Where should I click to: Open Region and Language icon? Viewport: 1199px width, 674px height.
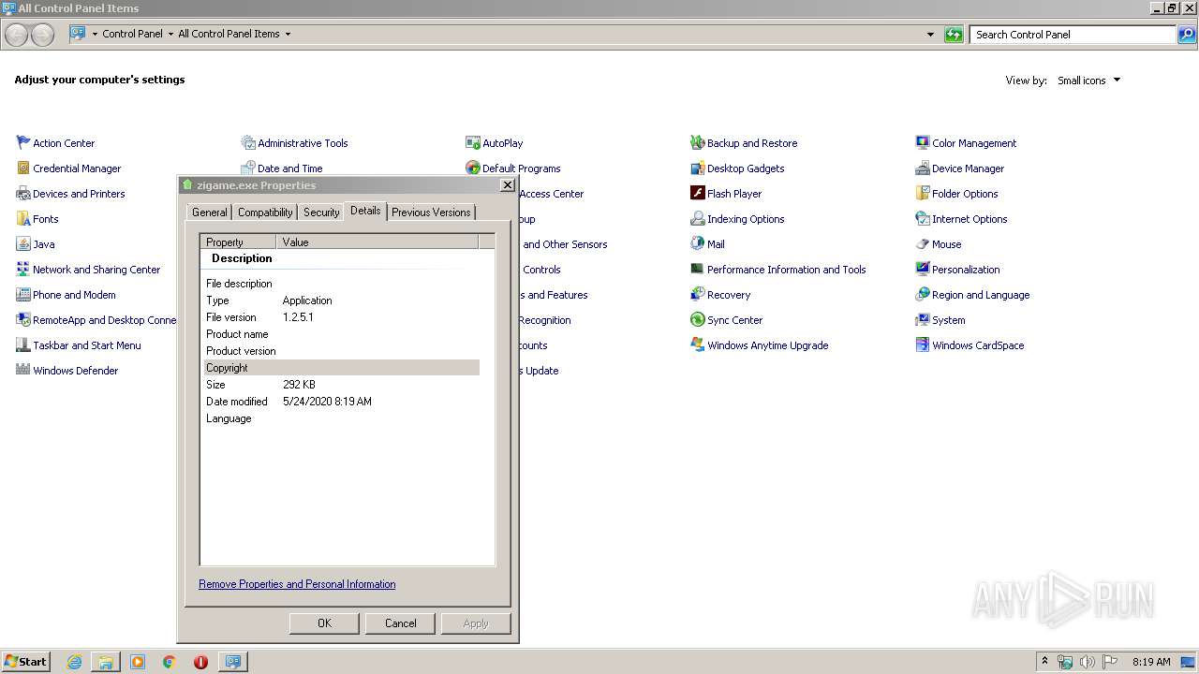pyautogui.click(x=923, y=294)
